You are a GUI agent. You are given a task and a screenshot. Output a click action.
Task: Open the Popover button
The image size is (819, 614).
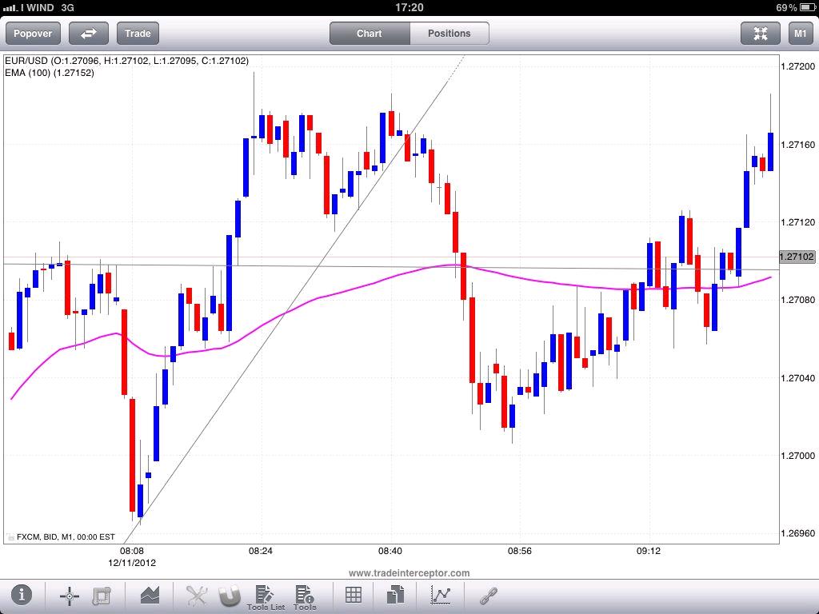(x=33, y=34)
